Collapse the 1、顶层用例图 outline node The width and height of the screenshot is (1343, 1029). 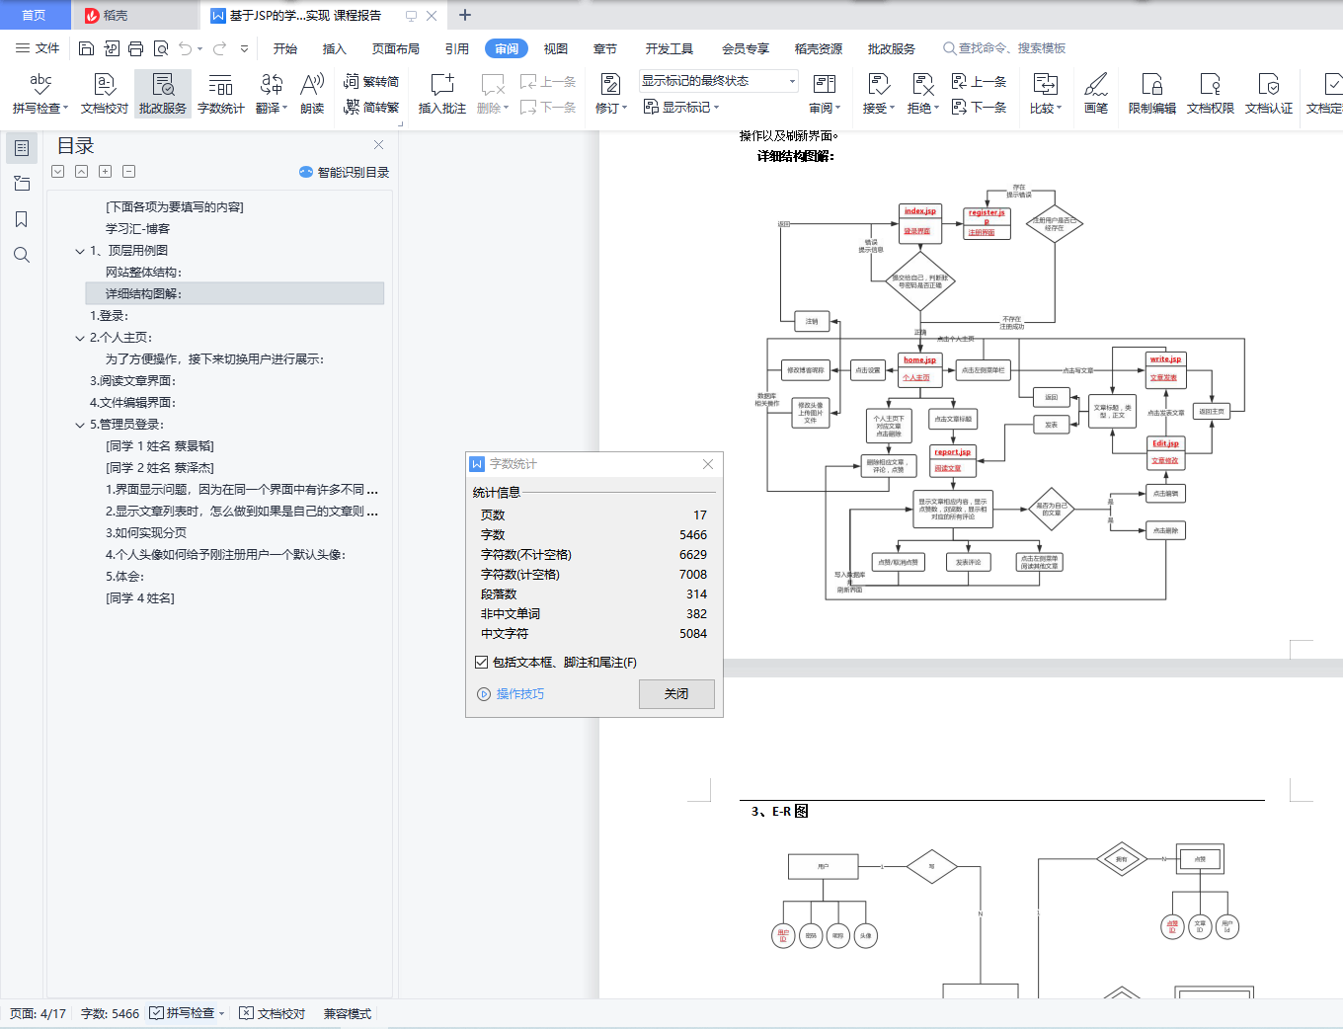[x=80, y=251]
